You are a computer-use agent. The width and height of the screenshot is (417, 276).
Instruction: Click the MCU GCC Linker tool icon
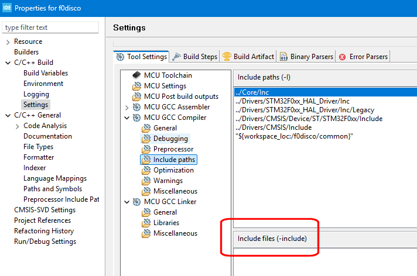[x=136, y=202]
